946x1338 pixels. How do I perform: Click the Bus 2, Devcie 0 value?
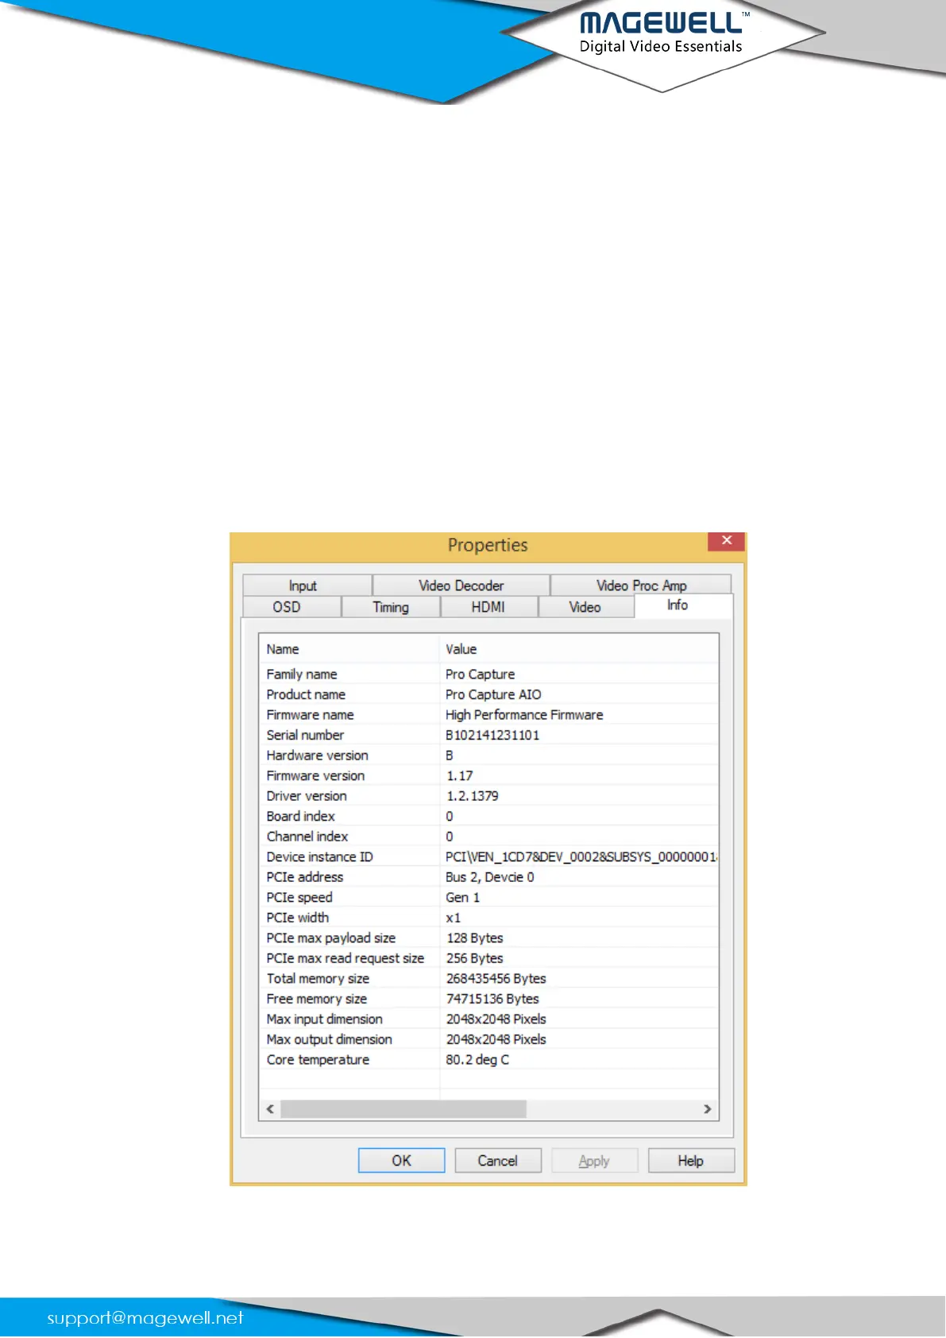490,877
